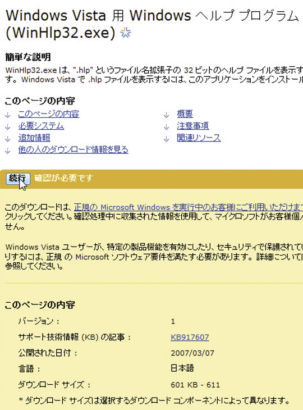Click the down arrow icon beside 追加情報

(x=8, y=139)
